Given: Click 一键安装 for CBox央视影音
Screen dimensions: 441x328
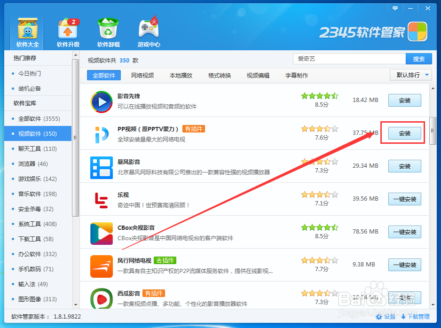Looking at the screenshot, I should (x=405, y=232).
